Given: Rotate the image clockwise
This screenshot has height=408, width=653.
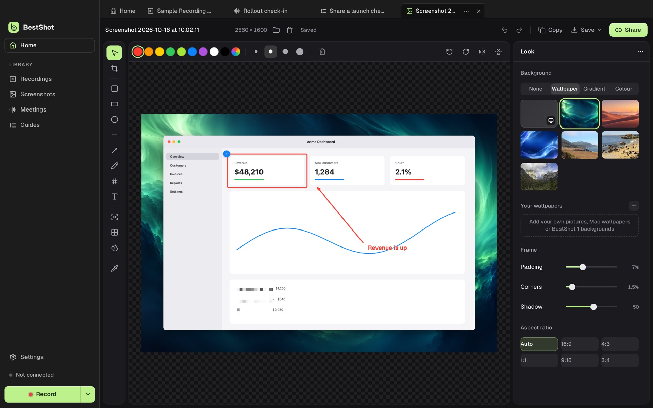Looking at the screenshot, I should (466, 52).
